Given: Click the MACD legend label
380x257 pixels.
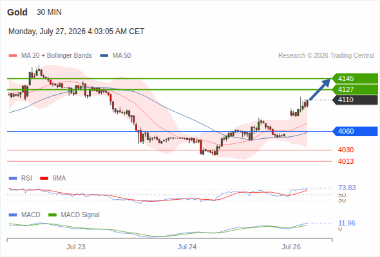Looking at the screenshot, I should pyautogui.click(x=30, y=215).
